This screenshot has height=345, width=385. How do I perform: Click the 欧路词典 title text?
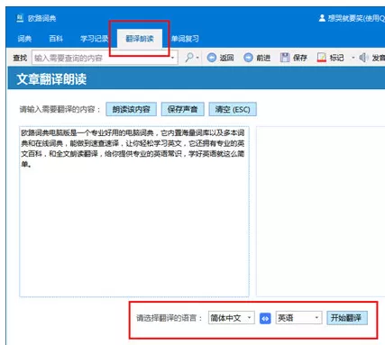41,18
